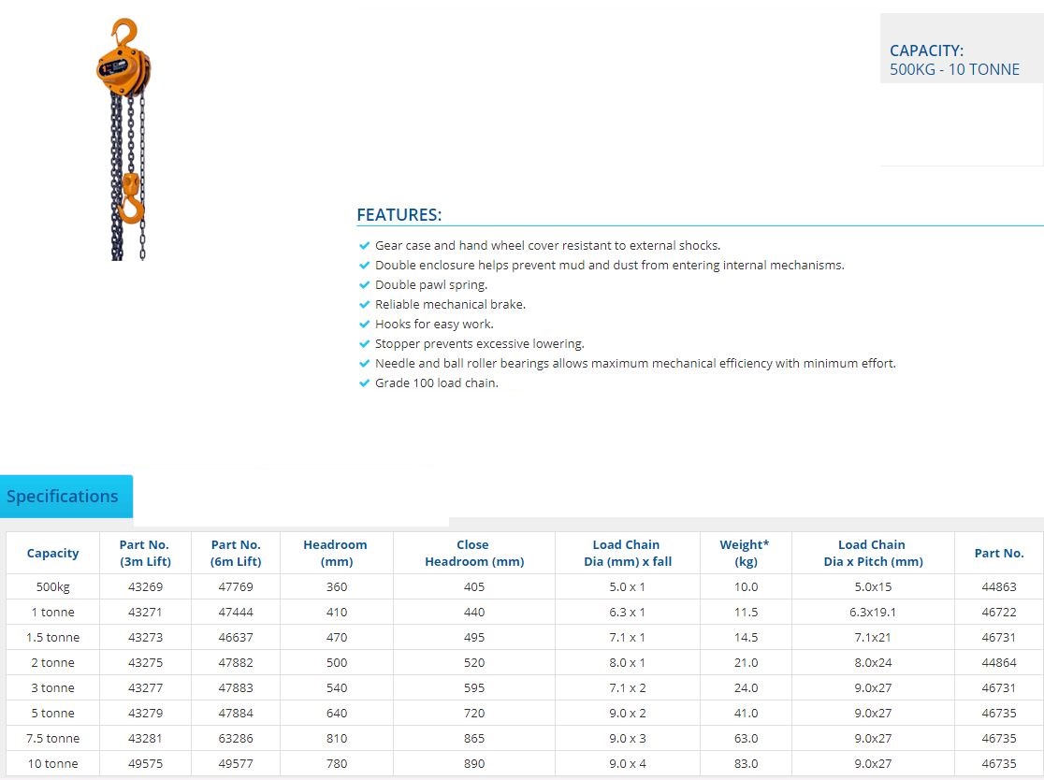1044x780 pixels.
Task: Click checkmark icon beside 'Gear case and hand wheel'
Action: [364, 246]
